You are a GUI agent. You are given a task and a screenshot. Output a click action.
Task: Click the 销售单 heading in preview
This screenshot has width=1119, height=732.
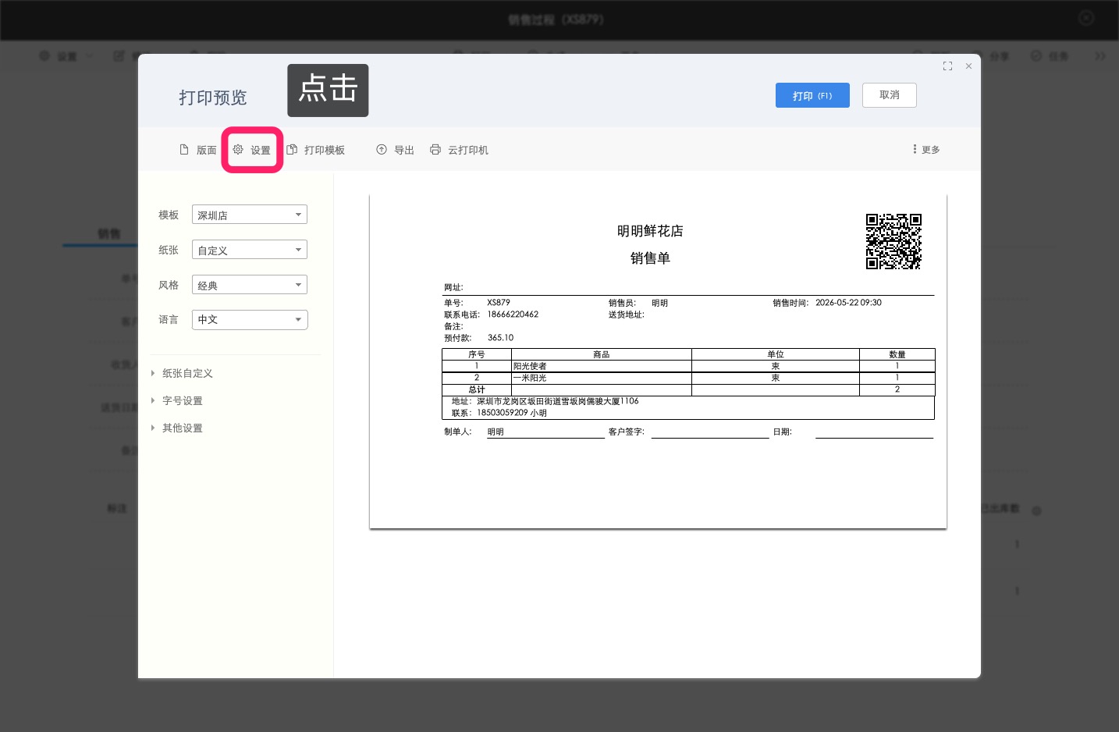(x=650, y=258)
